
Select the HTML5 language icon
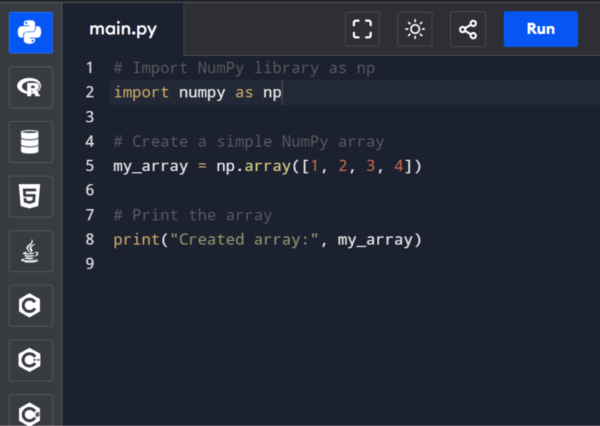pyautogui.click(x=30, y=196)
